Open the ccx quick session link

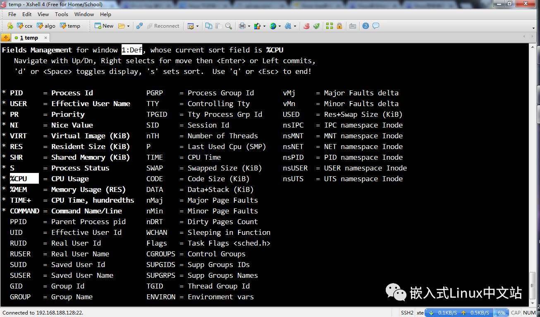(25, 26)
